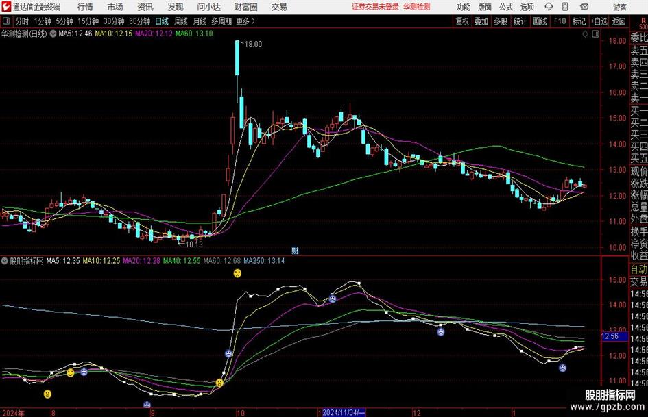Switch to the 15分钟 period tab
This screenshot has width=648, height=417.
pos(88,21)
